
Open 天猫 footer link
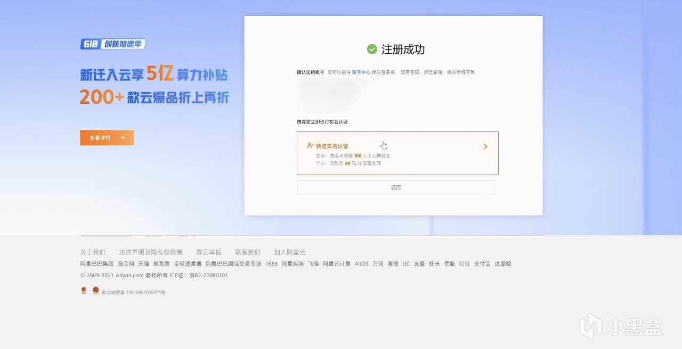(144, 264)
